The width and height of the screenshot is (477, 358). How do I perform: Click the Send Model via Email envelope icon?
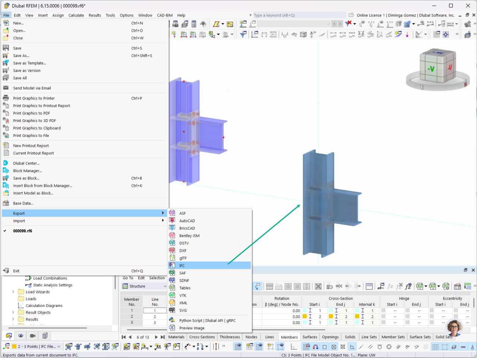(6, 88)
